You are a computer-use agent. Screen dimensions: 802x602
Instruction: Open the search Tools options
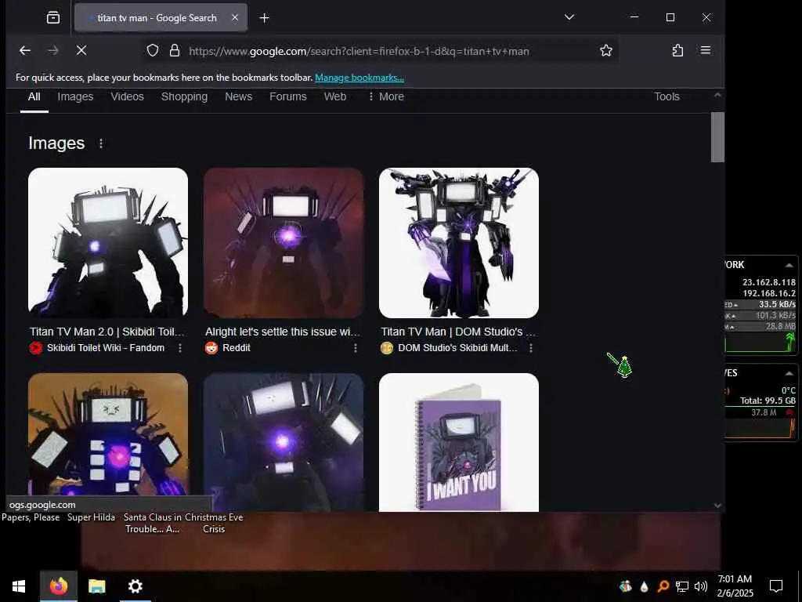click(x=667, y=96)
